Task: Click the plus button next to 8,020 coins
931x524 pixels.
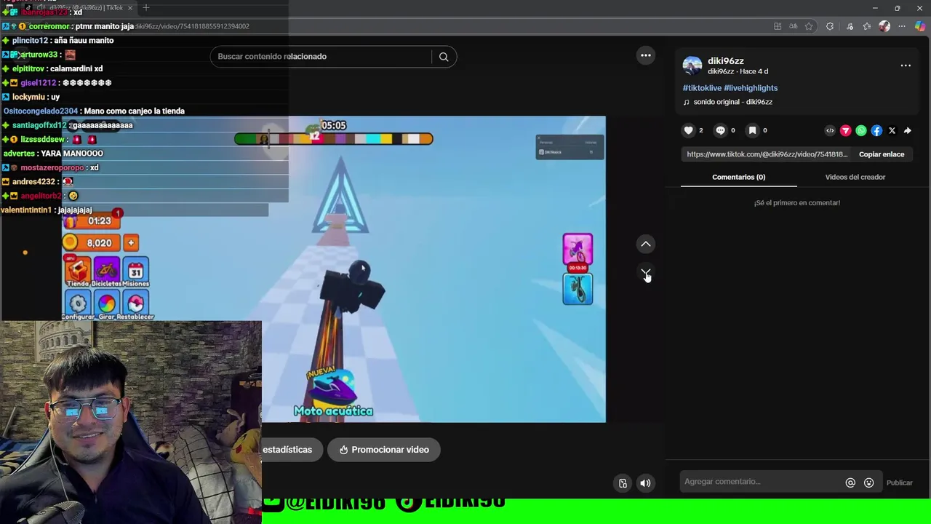Action: pyautogui.click(x=131, y=243)
